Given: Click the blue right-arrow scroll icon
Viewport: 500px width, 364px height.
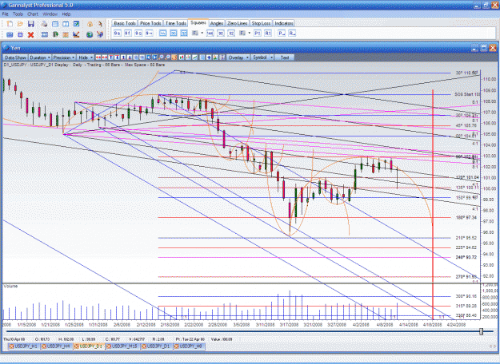Looking at the screenshot, I should [x=155, y=57].
